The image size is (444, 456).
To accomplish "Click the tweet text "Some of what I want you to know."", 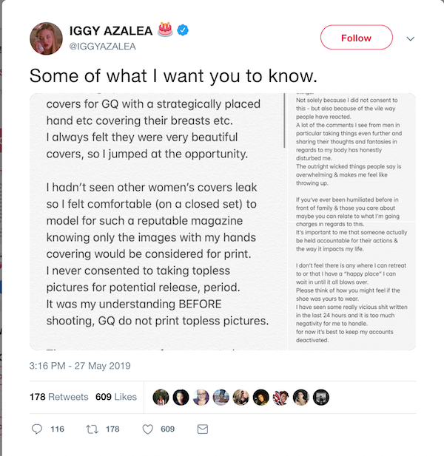I will point(172,76).
